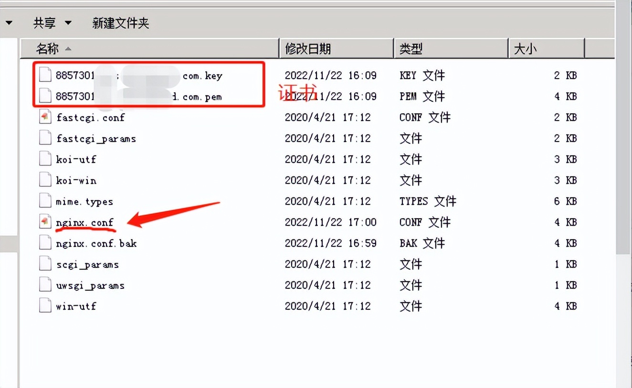The width and height of the screenshot is (632, 388).
Task: Sort by 修改日期 column header
Action: [x=337, y=48]
